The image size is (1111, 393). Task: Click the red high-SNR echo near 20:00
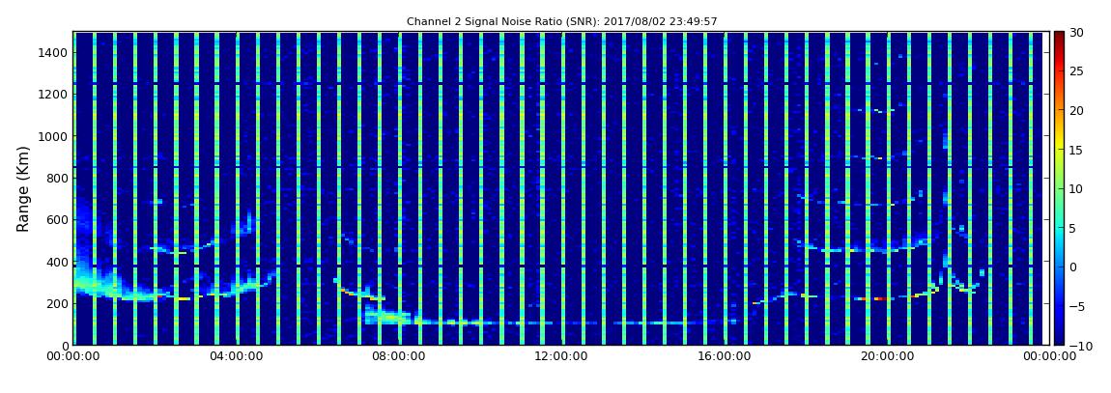[881, 298]
